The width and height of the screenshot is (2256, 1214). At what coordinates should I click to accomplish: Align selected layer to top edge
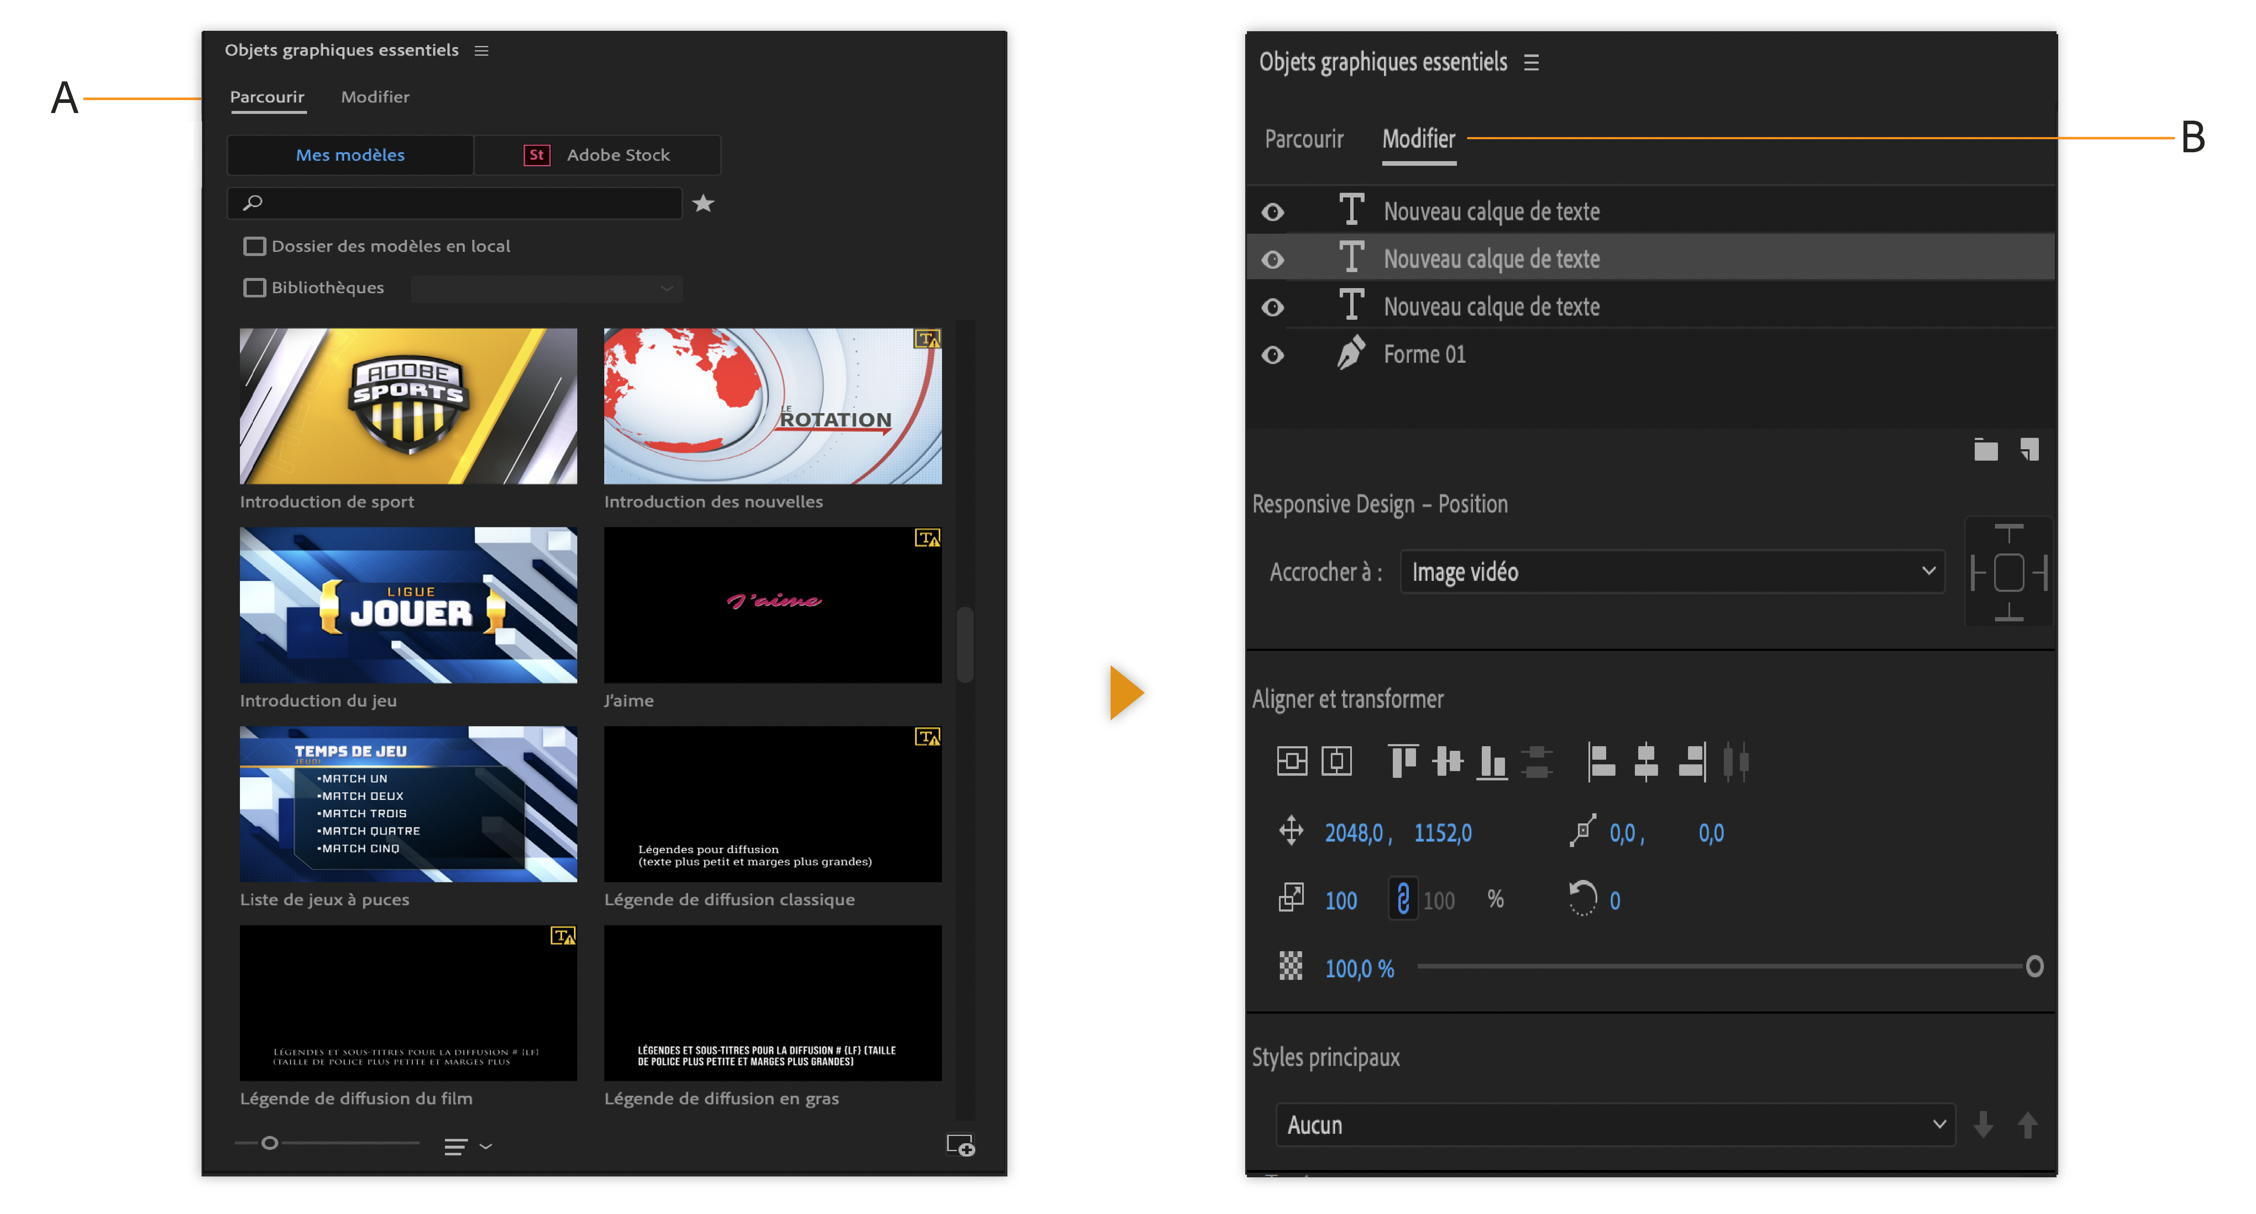pyautogui.click(x=1402, y=760)
